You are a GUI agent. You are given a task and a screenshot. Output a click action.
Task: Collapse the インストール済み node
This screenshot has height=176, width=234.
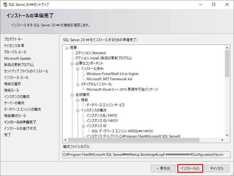click(x=78, y=69)
